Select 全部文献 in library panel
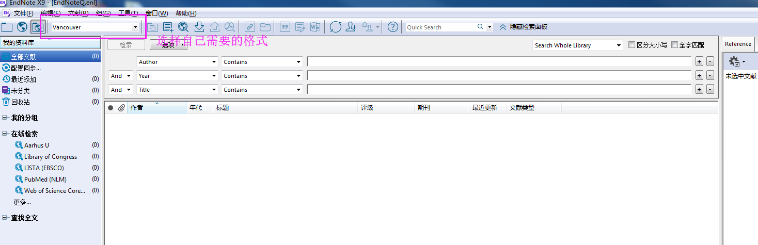 pos(51,57)
